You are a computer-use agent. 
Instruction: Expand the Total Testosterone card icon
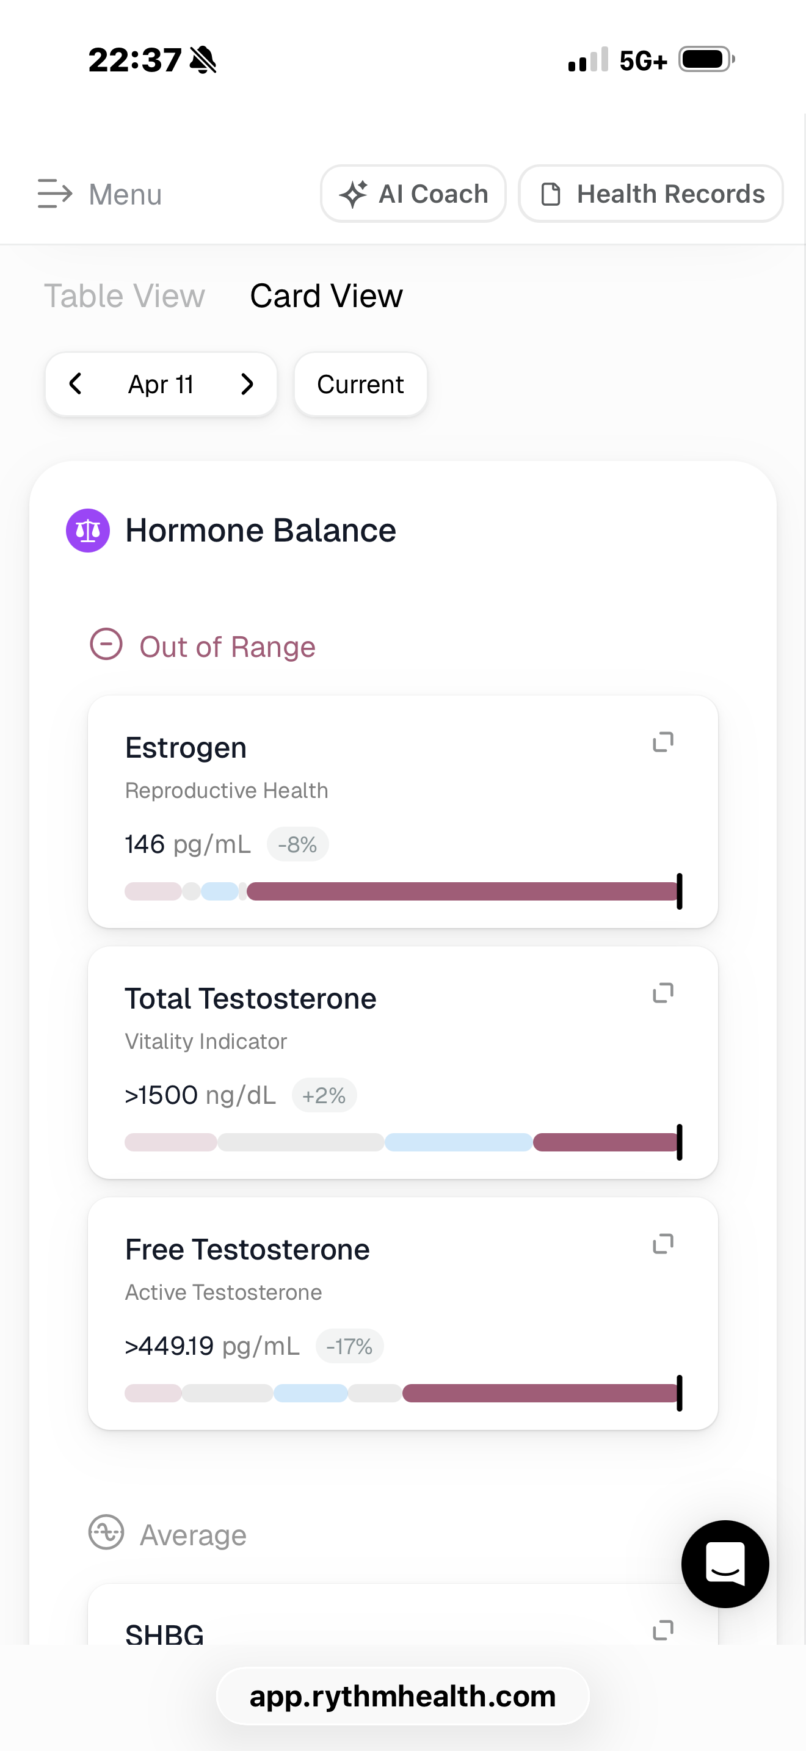663,993
